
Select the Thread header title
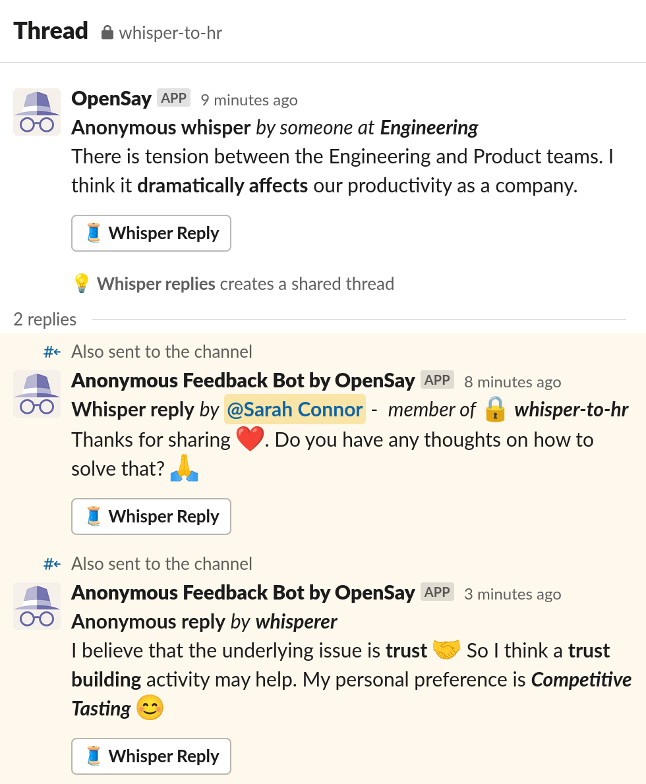pyautogui.click(x=50, y=30)
